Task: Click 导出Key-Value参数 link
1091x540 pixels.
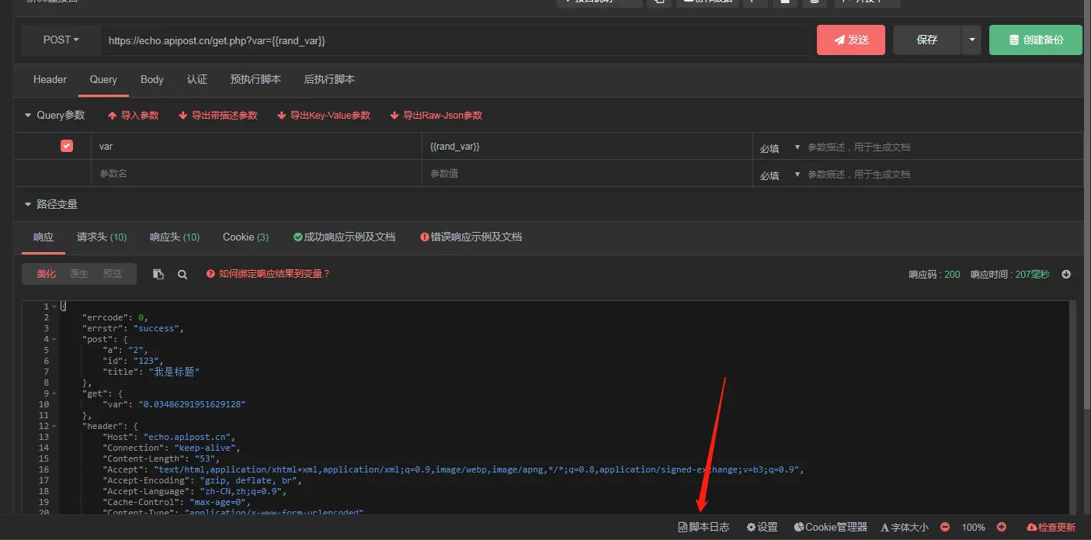Action: (324, 115)
